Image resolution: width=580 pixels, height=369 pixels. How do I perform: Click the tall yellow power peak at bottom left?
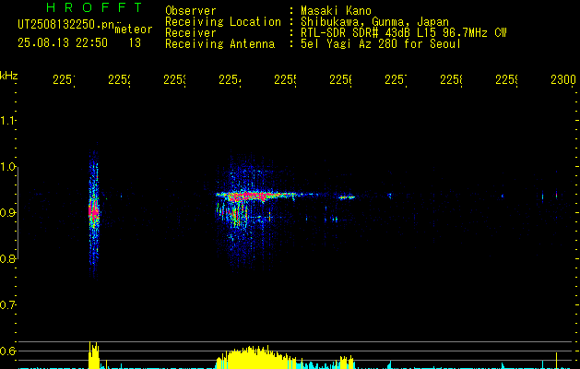click(94, 355)
